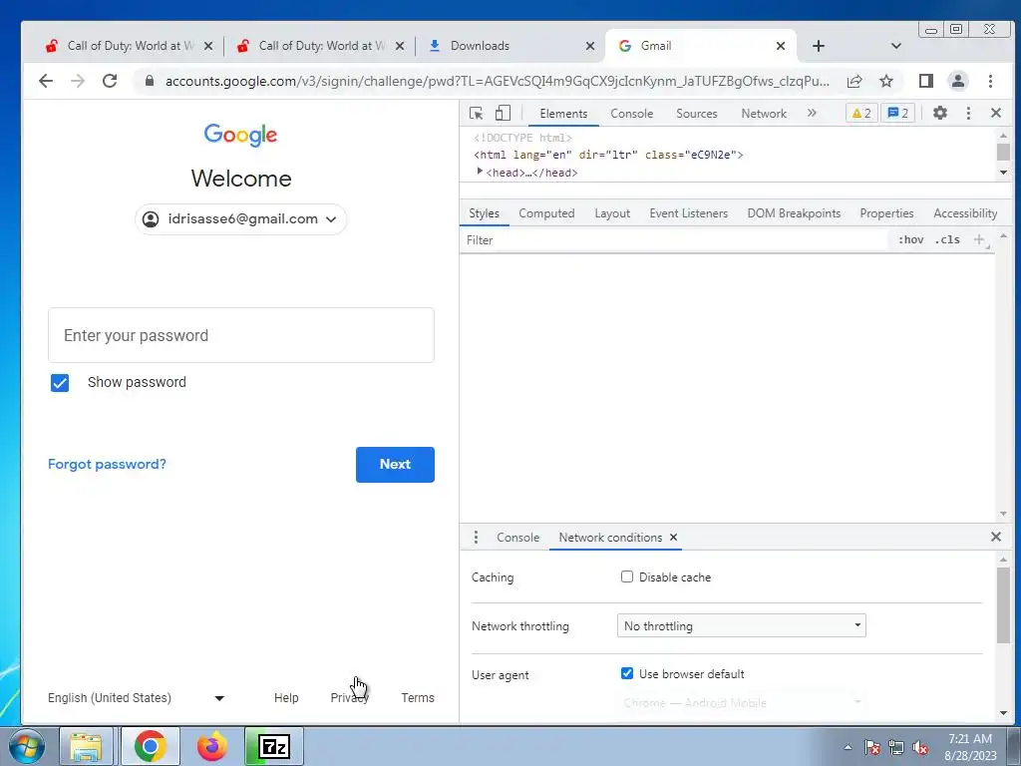This screenshot has height=766, width=1021.
Task: Share this page icon in address bar
Action: (854, 81)
